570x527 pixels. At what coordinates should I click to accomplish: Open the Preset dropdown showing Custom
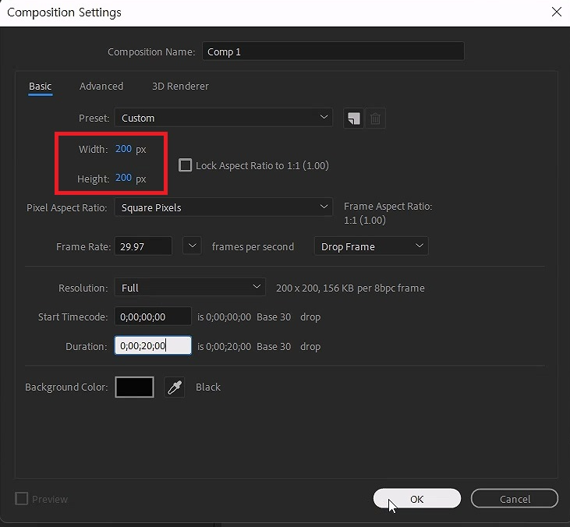click(x=224, y=118)
